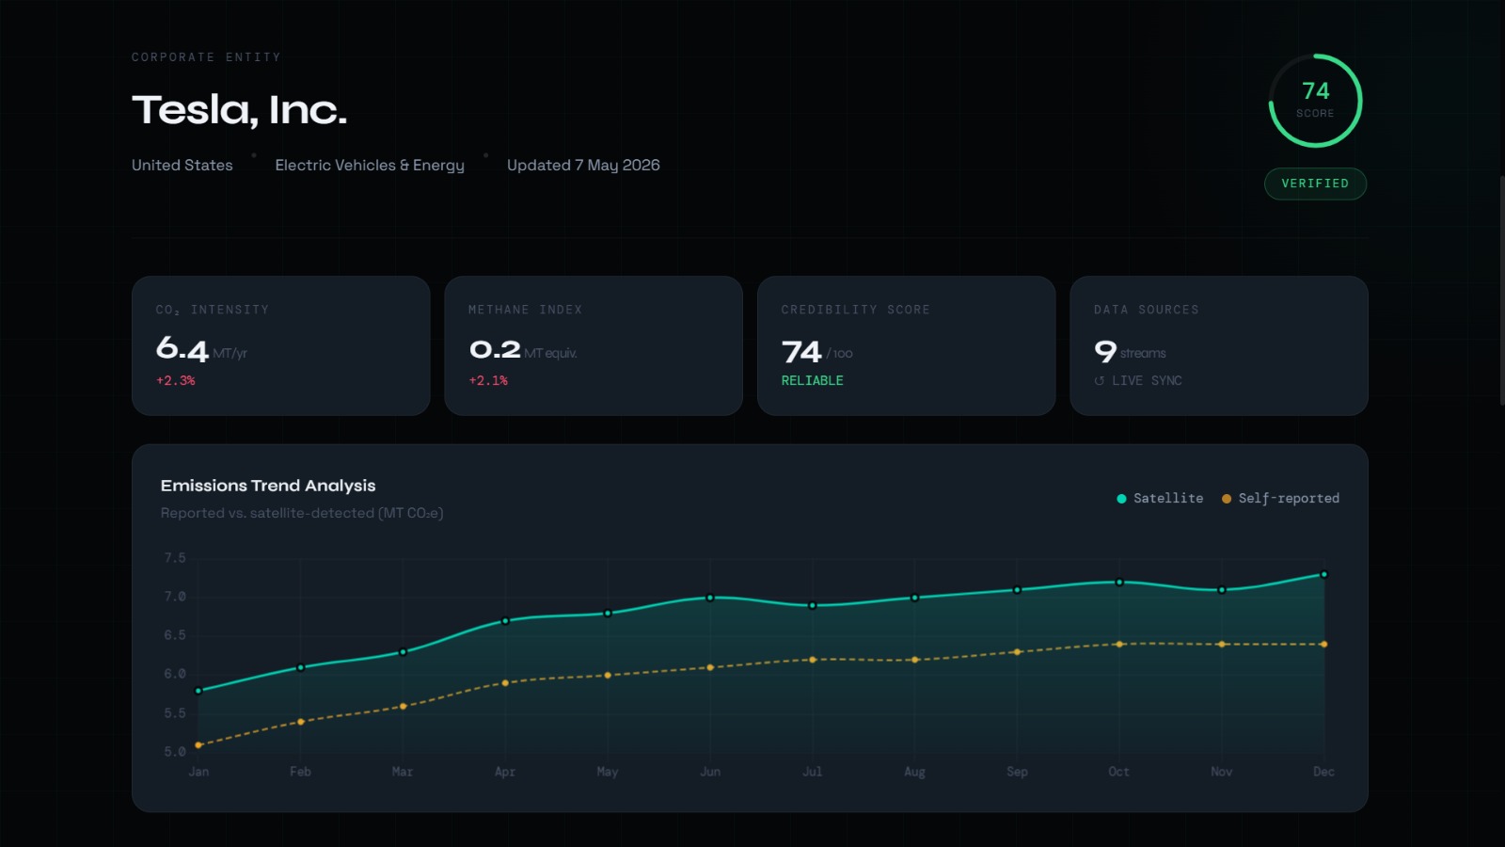Click the Emissions Trend Analysis title
The height and width of the screenshot is (847, 1505).
pos(268,486)
